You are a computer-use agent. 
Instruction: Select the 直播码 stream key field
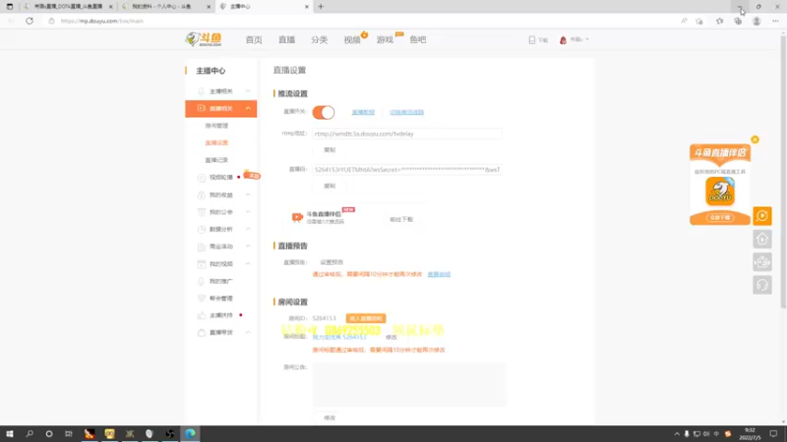[x=406, y=170]
